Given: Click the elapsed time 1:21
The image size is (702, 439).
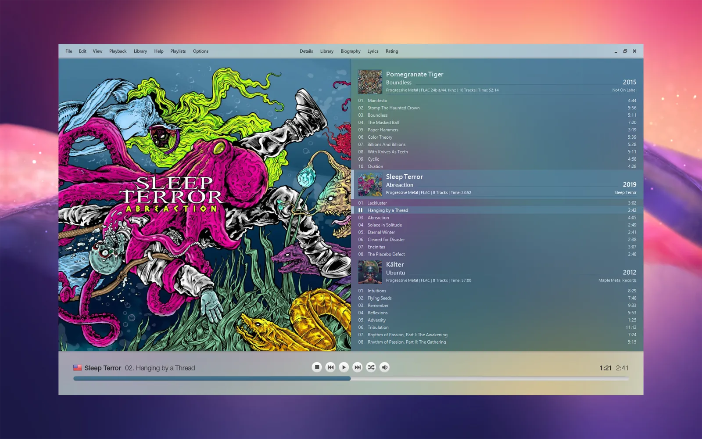Looking at the screenshot, I should point(605,368).
